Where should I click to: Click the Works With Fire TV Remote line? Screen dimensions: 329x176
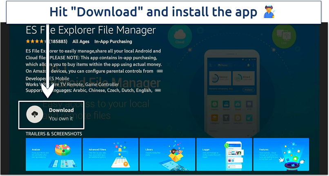pos(72,85)
